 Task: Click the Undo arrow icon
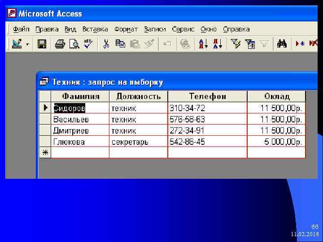167,44
